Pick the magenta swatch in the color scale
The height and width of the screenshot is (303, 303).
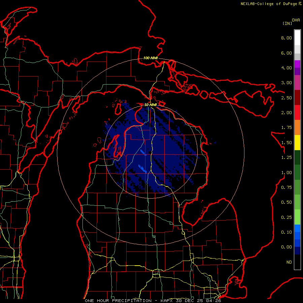pyautogui.click(x=297, y=64)
